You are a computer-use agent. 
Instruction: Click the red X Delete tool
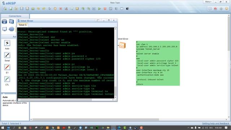(x=61, y=9)
